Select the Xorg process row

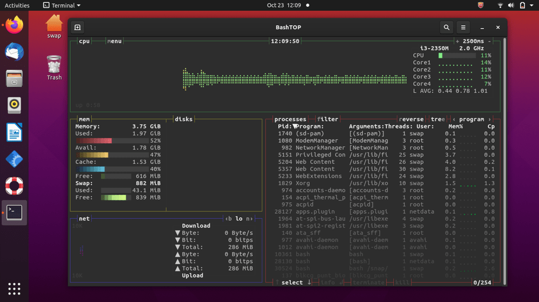click(x=385, y=183)
